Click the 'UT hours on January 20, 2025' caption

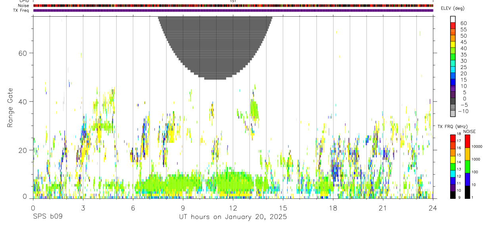coord(233,217)
